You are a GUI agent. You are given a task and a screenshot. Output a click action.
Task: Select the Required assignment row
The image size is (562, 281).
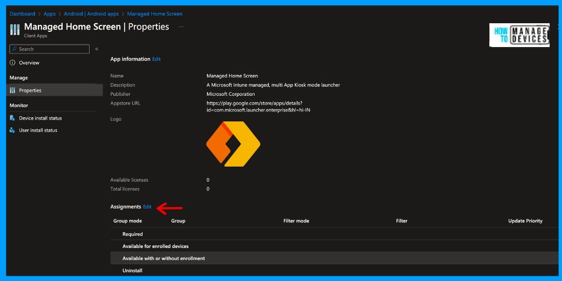pyautogui.click(x=334, y=234)
